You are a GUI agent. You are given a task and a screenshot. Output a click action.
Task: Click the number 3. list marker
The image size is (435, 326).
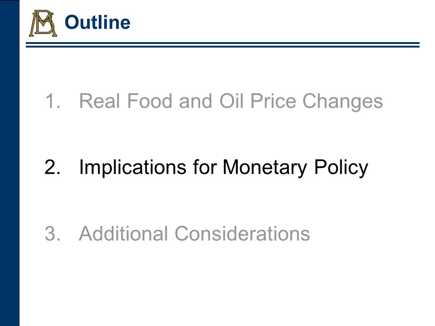click(53, 234)
